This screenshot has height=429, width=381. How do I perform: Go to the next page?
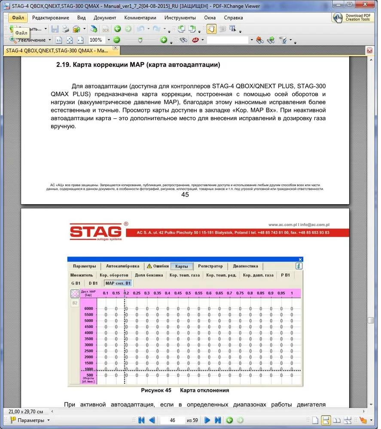(x=207, y=420)
